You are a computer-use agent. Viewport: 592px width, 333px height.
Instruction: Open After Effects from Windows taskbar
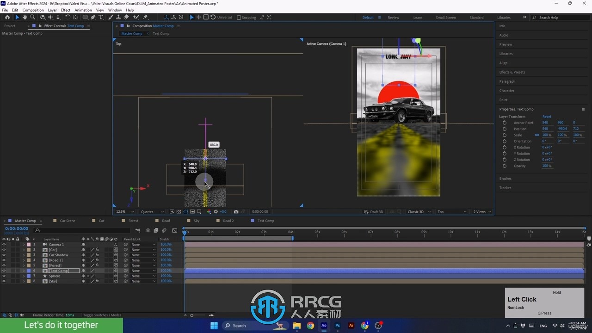click(324, 326)
